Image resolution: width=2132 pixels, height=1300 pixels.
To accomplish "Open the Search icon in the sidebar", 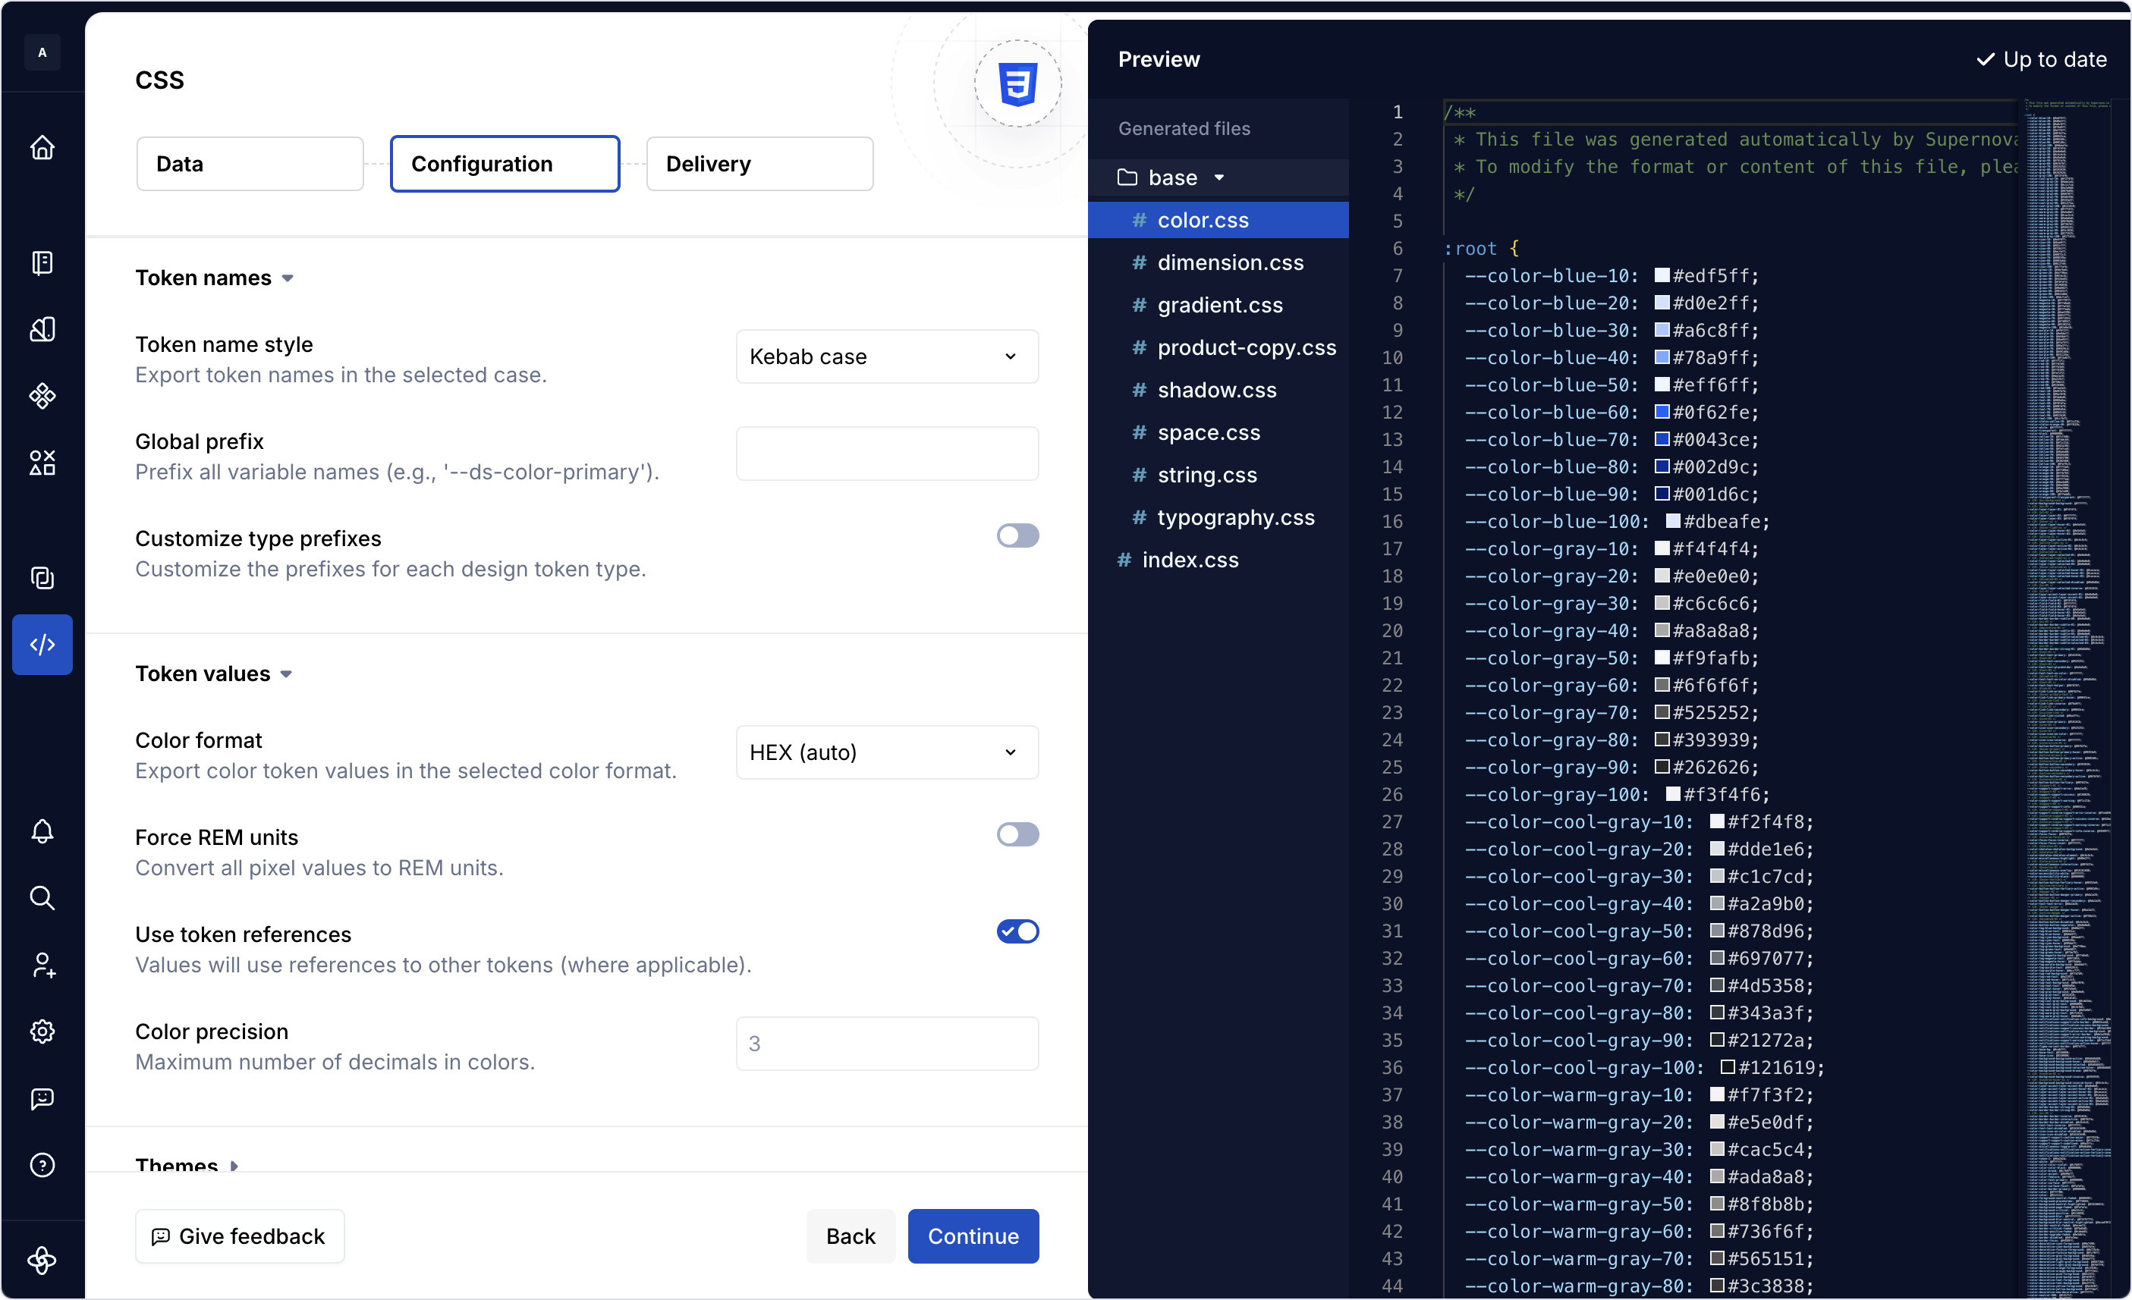I will (42, 900).
